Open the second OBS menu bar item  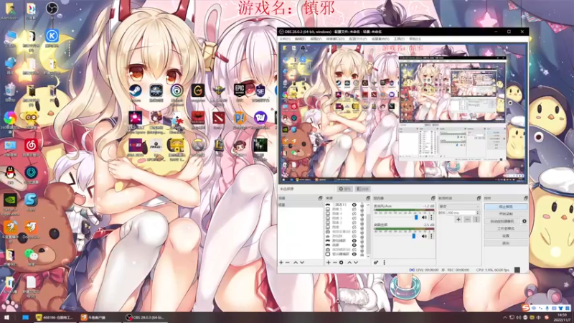coord(300,39)
